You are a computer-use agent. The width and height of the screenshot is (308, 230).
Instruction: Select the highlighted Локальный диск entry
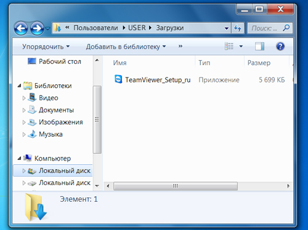[x=53, y=170]
